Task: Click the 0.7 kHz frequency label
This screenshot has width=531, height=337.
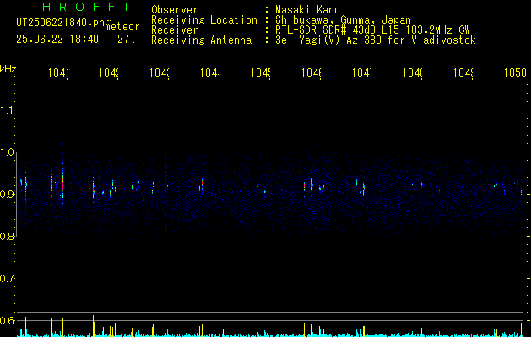Action: click(x=7, y=279)
